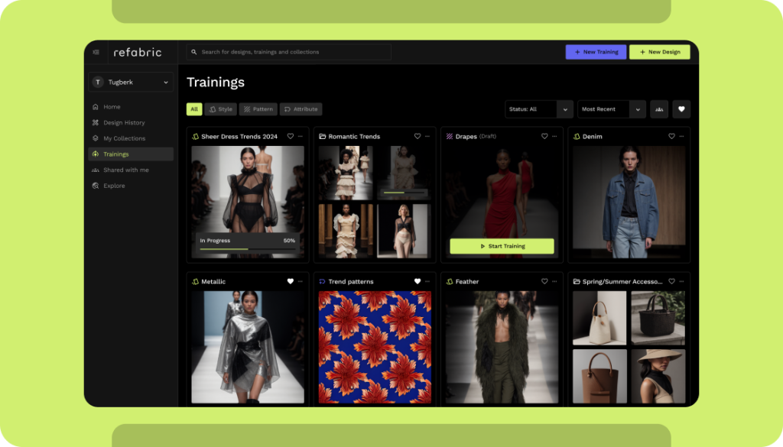Click the New Design button
Viewport: 783px width, 447px height.
click(660, 52)
